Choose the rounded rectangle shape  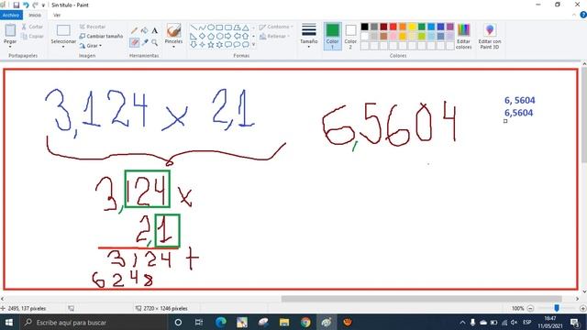point(228,27)
